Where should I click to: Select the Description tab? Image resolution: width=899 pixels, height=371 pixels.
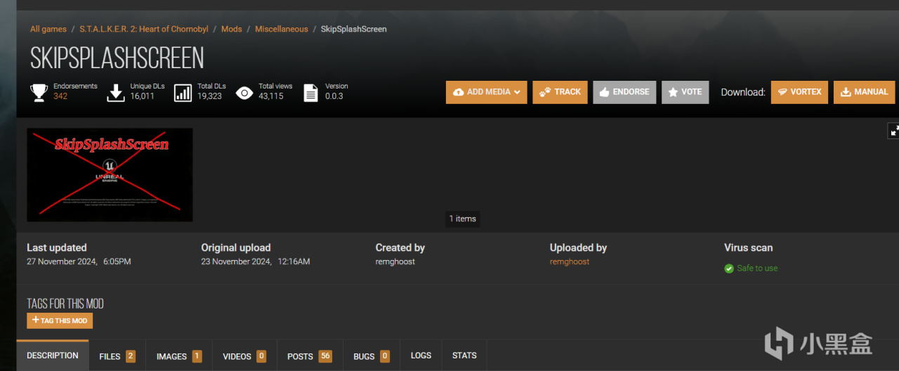pos(53,356)
